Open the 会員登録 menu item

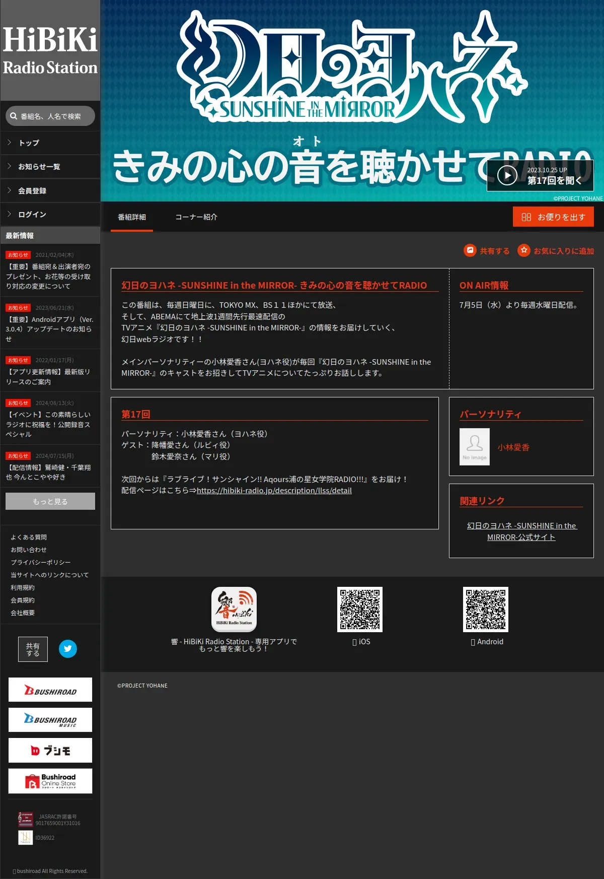(50, 191)
